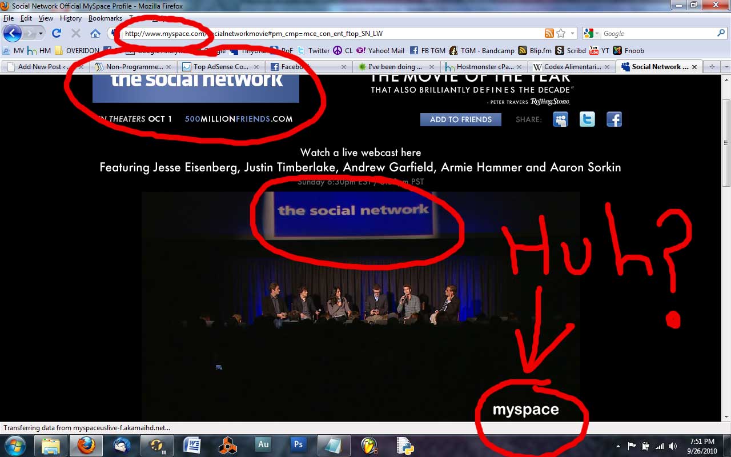The height and width of the screenshot is (457, 731).
Task: Open FL Studio from taskbar
Action: click(369, 444)
